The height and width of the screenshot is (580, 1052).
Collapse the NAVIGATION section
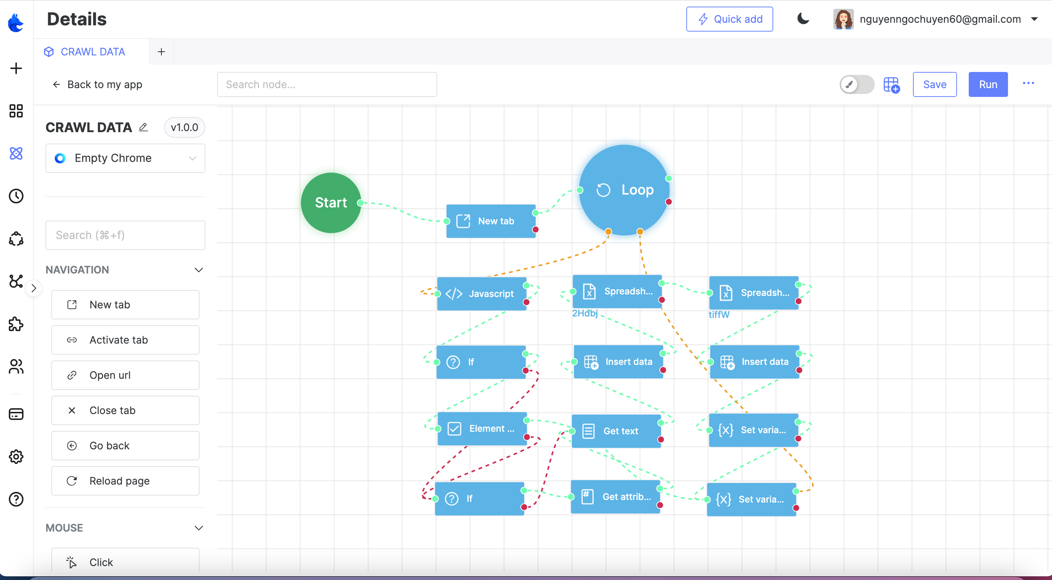[x=199, y=269]
